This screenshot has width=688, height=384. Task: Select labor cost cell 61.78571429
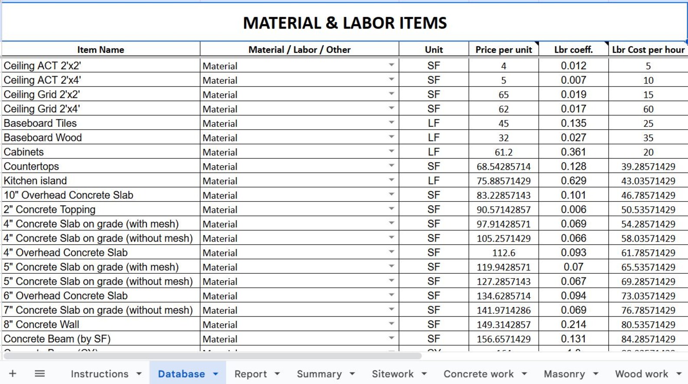tap(648, 252)
